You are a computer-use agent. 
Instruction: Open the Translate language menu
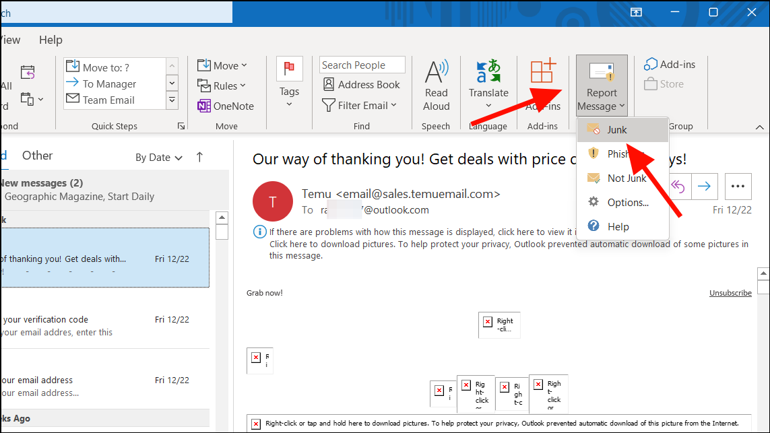488,84
